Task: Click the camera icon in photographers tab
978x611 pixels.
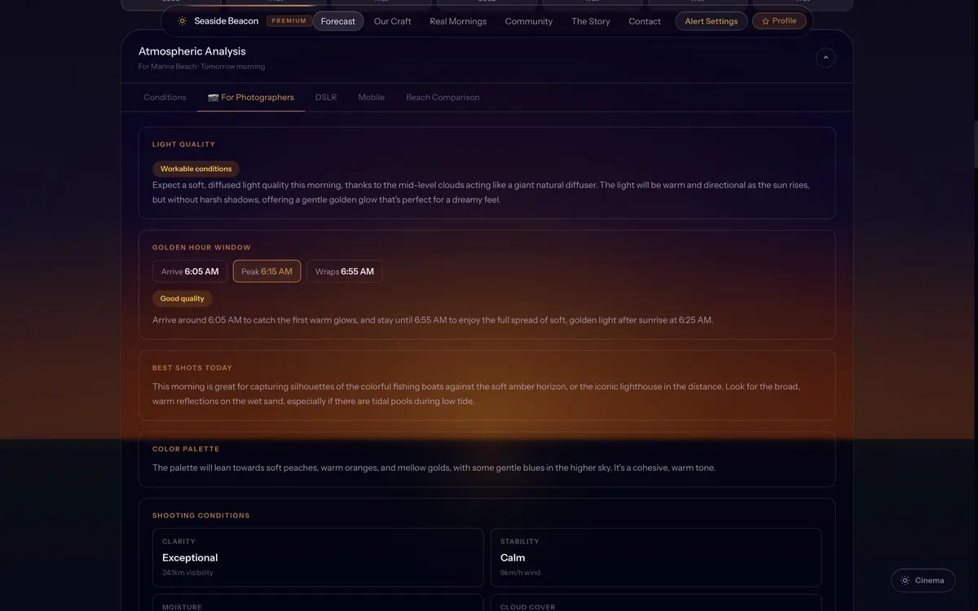Action: (x=214, y=98)
